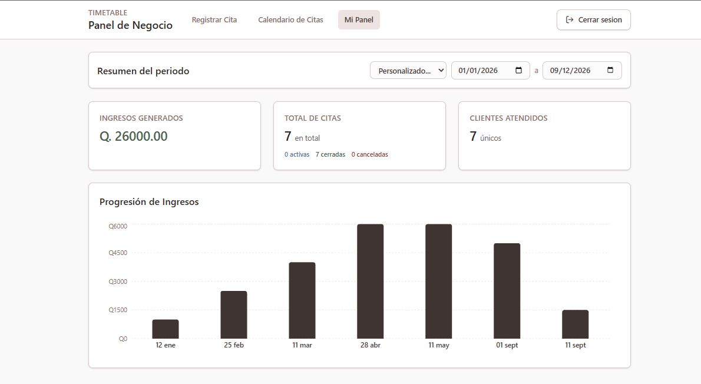Viewport: 701px width, 384px height.
Task: Click the TIMETABLE brand text
Action: click(108, 12)
